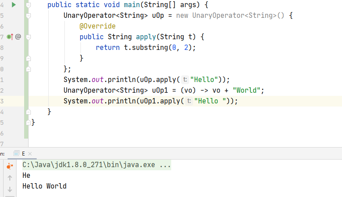
Task: Click the @Override annotation
Action: pos(97,26)
